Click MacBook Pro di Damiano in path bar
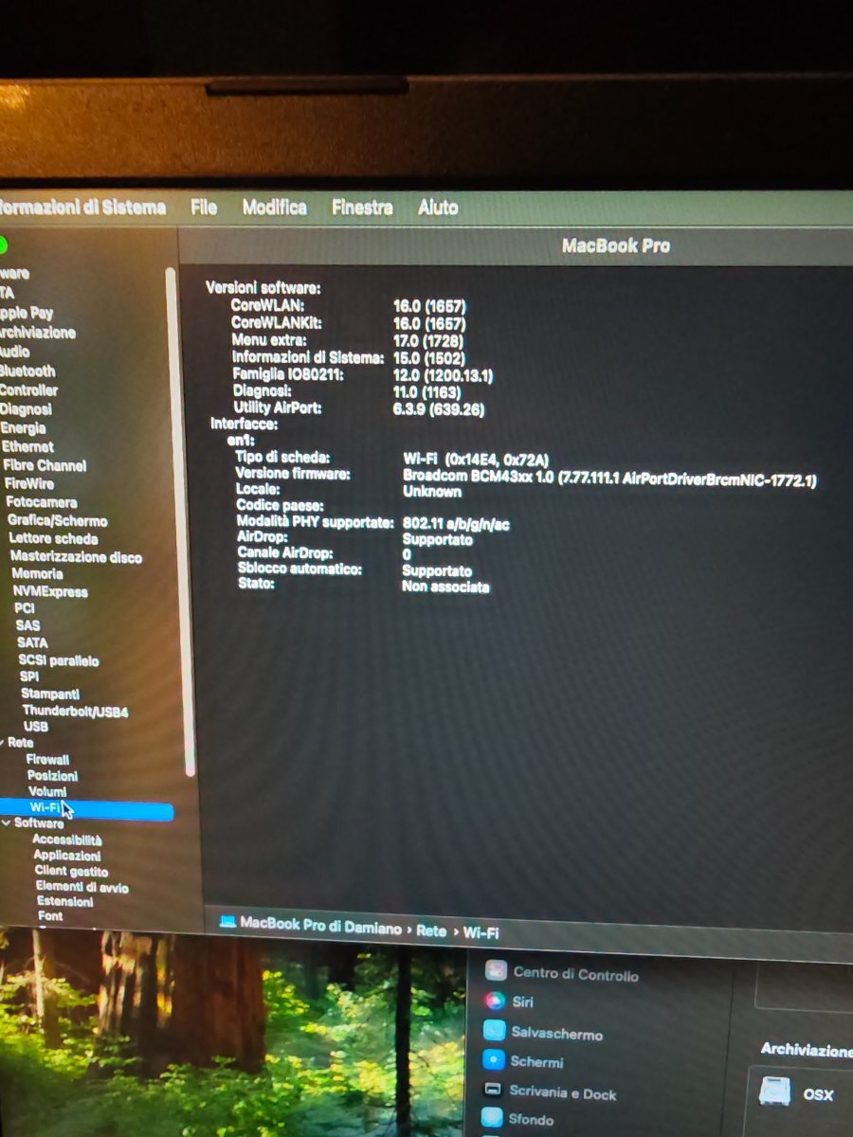Image resolution: width=853 pixels, height=1137 pixels. click(x=321, y=929)
